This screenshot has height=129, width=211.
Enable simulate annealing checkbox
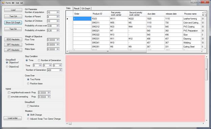click(9, 97)
